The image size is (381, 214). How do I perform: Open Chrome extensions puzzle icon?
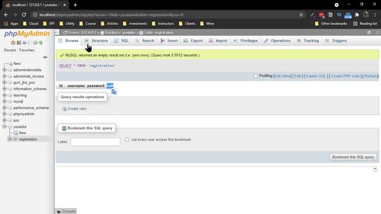pyautogui.click(x=357, y=15)
